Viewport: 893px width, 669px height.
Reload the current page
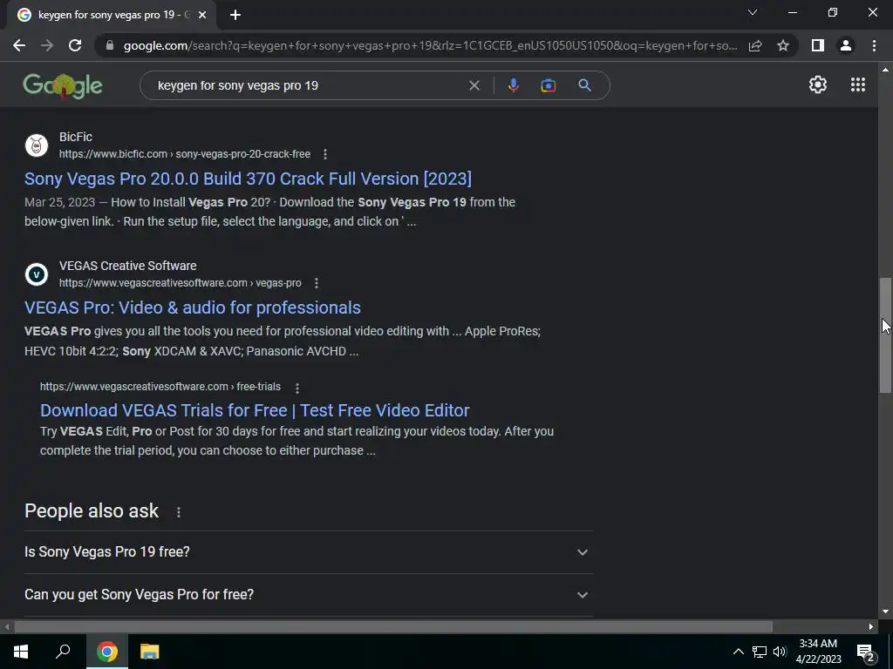(x=75, y=45)
